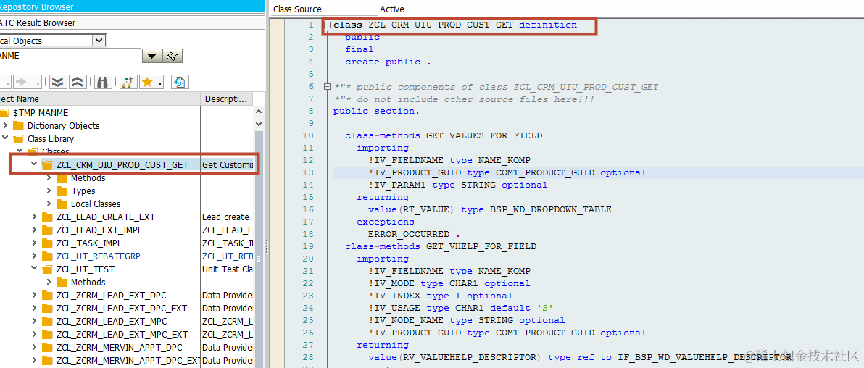The image size is (864, 368).
Task: Click the 'Lead create' description cell
Action: point(227,217)
